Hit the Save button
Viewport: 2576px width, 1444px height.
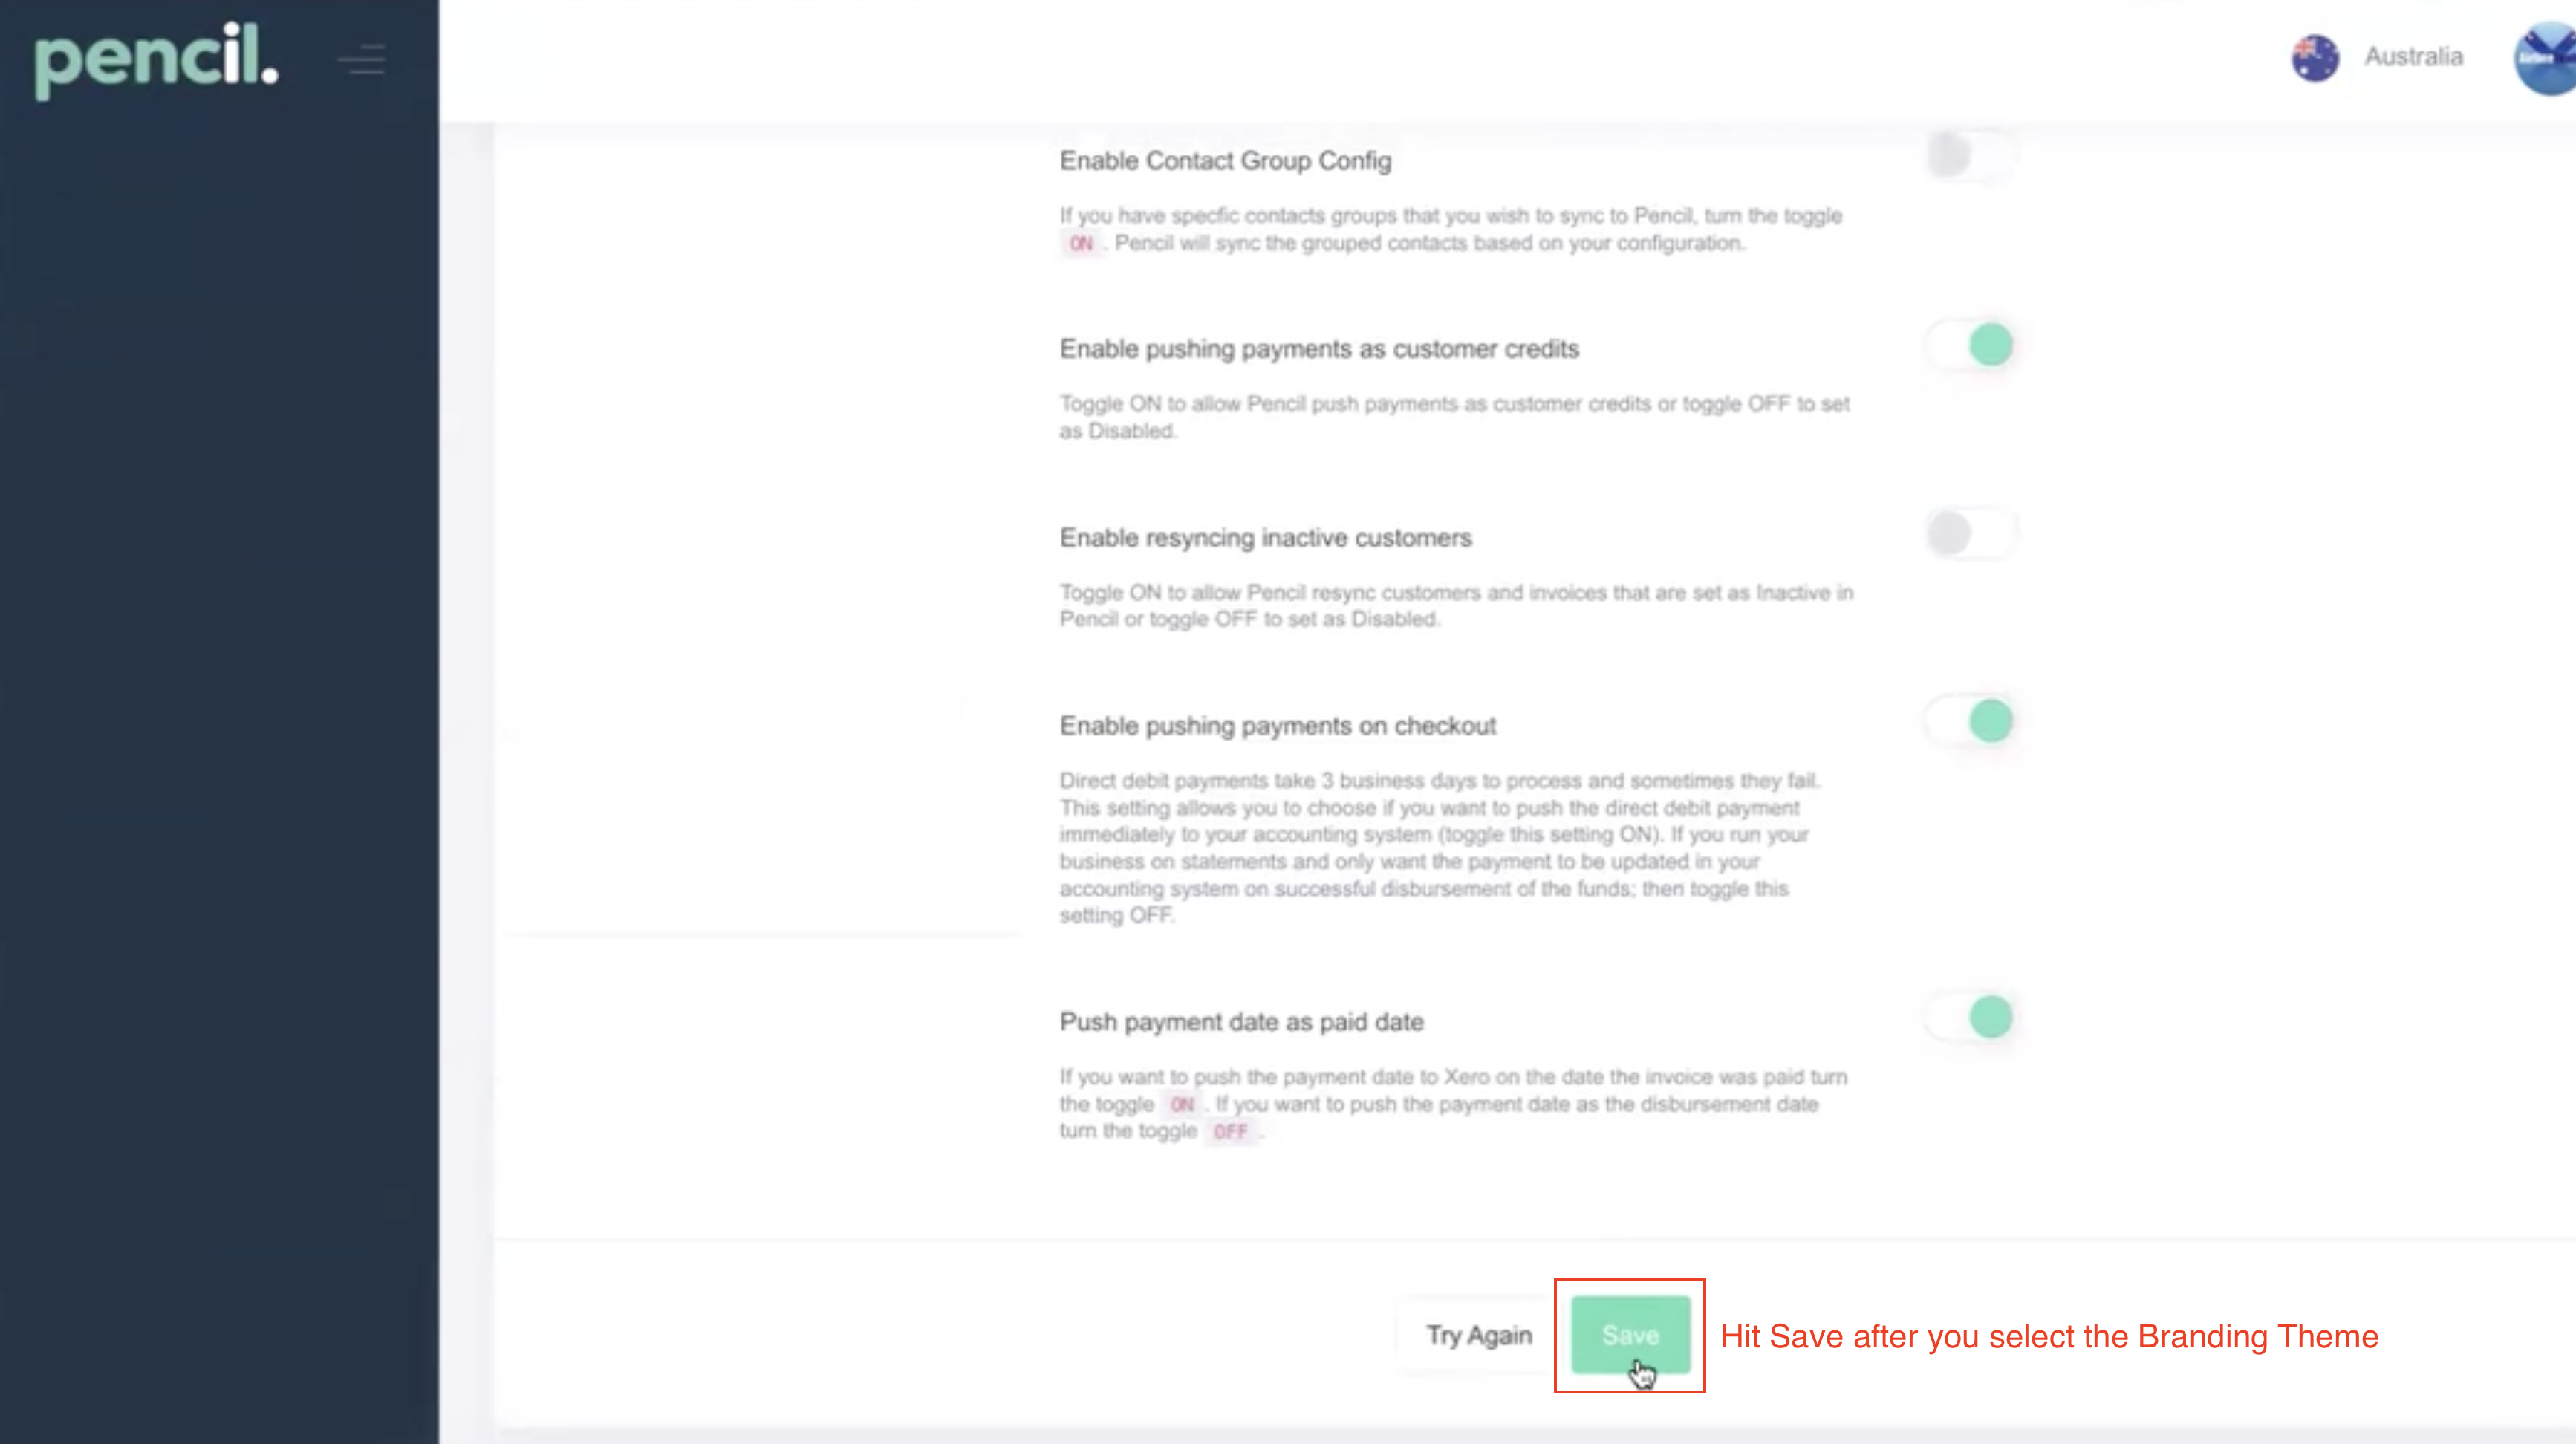pos(1630,1334)
